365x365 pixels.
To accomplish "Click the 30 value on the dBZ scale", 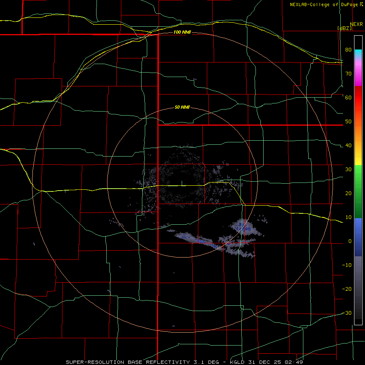I will (x=348, y=170).
